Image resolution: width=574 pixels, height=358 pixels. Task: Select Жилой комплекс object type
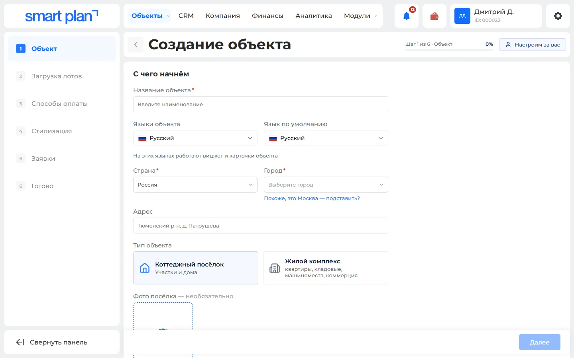(x=326, y=268)
